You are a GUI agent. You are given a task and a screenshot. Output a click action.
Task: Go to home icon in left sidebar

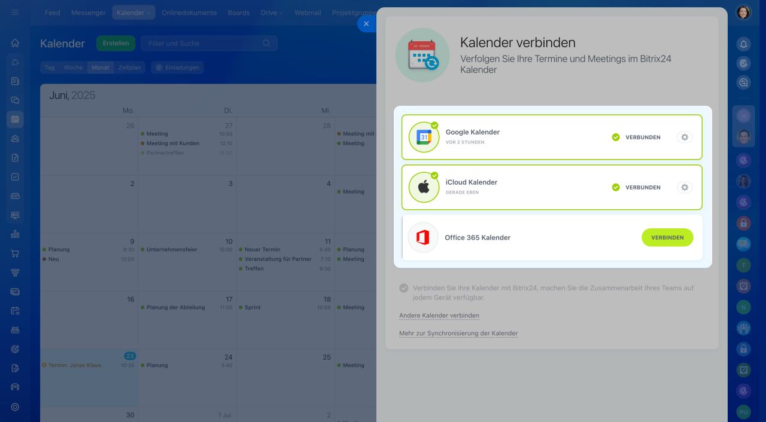pyautogui.click(x=15, y=43)
